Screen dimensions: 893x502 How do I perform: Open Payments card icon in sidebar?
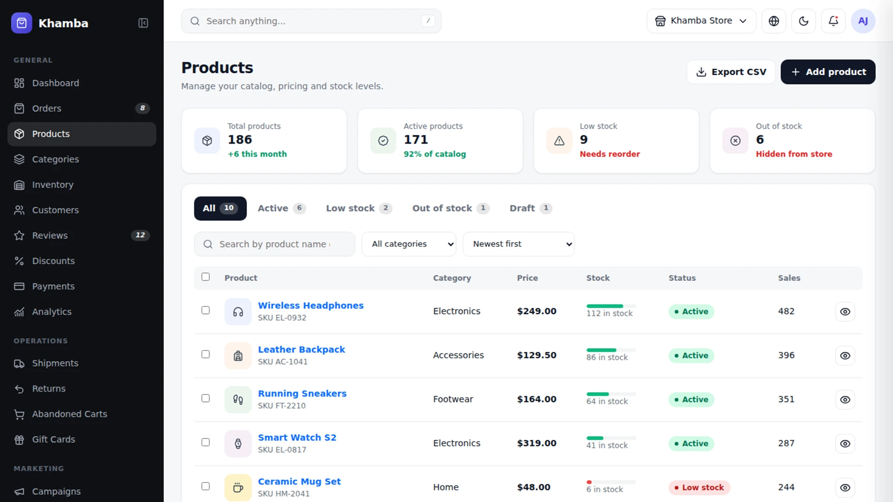tap(19, 286)
